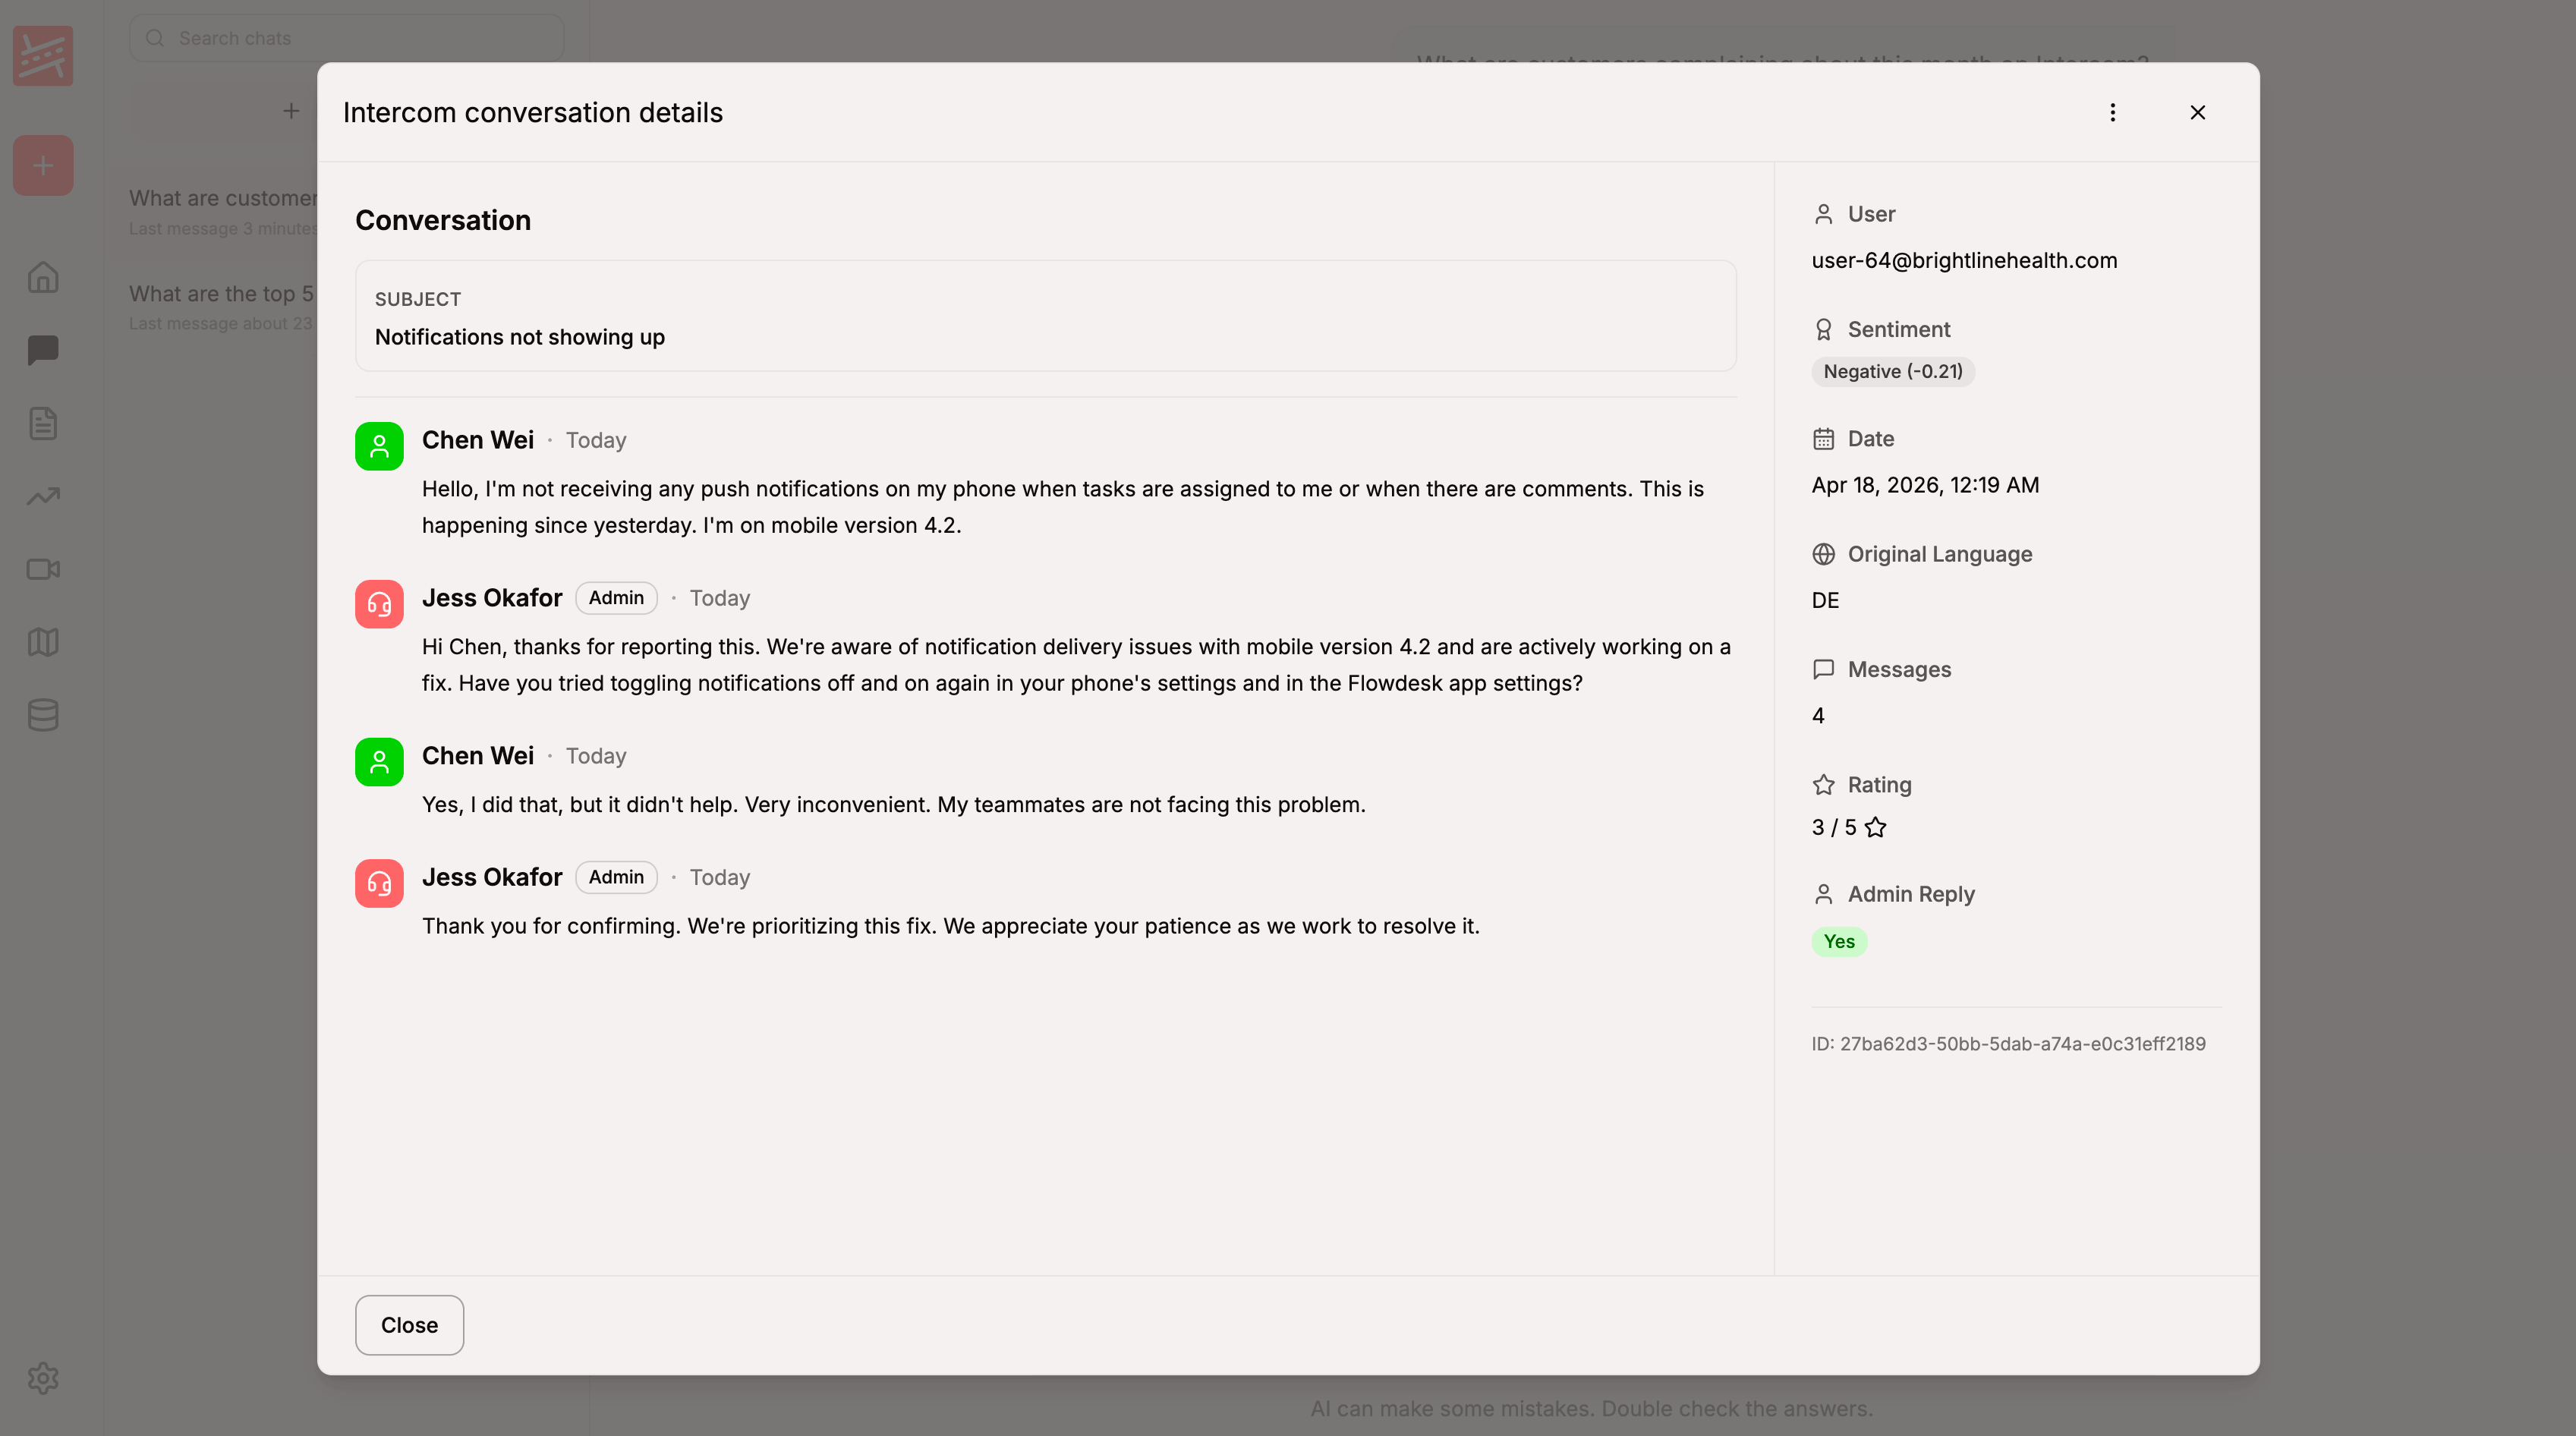Click 'Intercom conversation details' title
The image size is (2576, 1436).
point(533,112)
